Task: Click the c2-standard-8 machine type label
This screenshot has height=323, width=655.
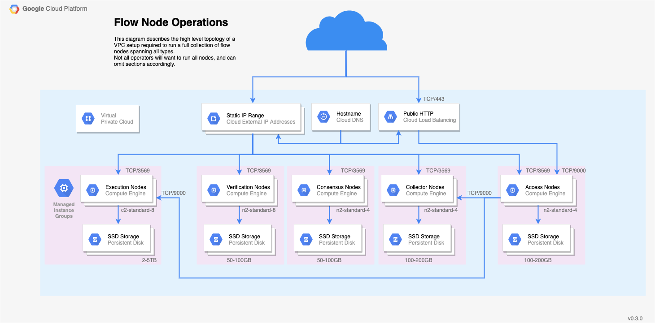Action: (x=138, y=210)
